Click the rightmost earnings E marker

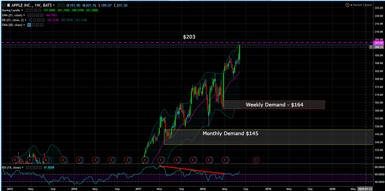(256, 160)
